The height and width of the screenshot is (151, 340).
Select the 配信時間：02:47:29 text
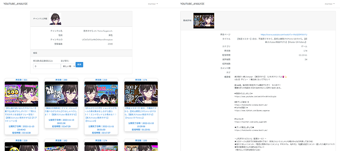tap(61, 126)
